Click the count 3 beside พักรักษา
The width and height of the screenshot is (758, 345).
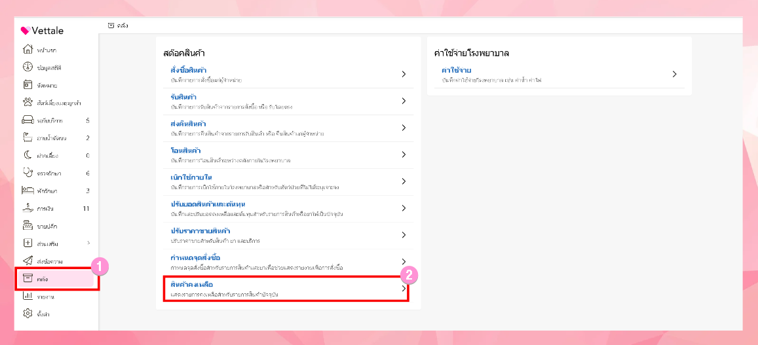tap(88, 191)
